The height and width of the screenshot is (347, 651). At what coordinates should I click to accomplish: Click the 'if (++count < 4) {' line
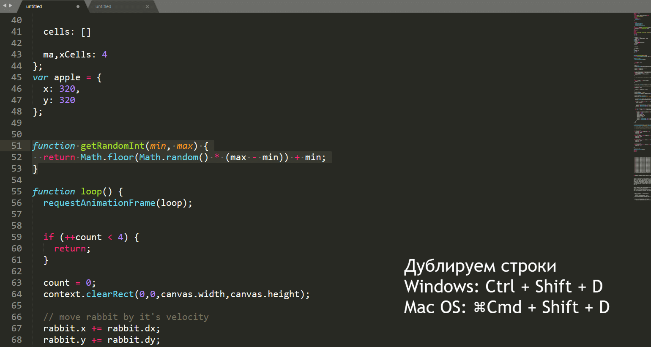91,237
